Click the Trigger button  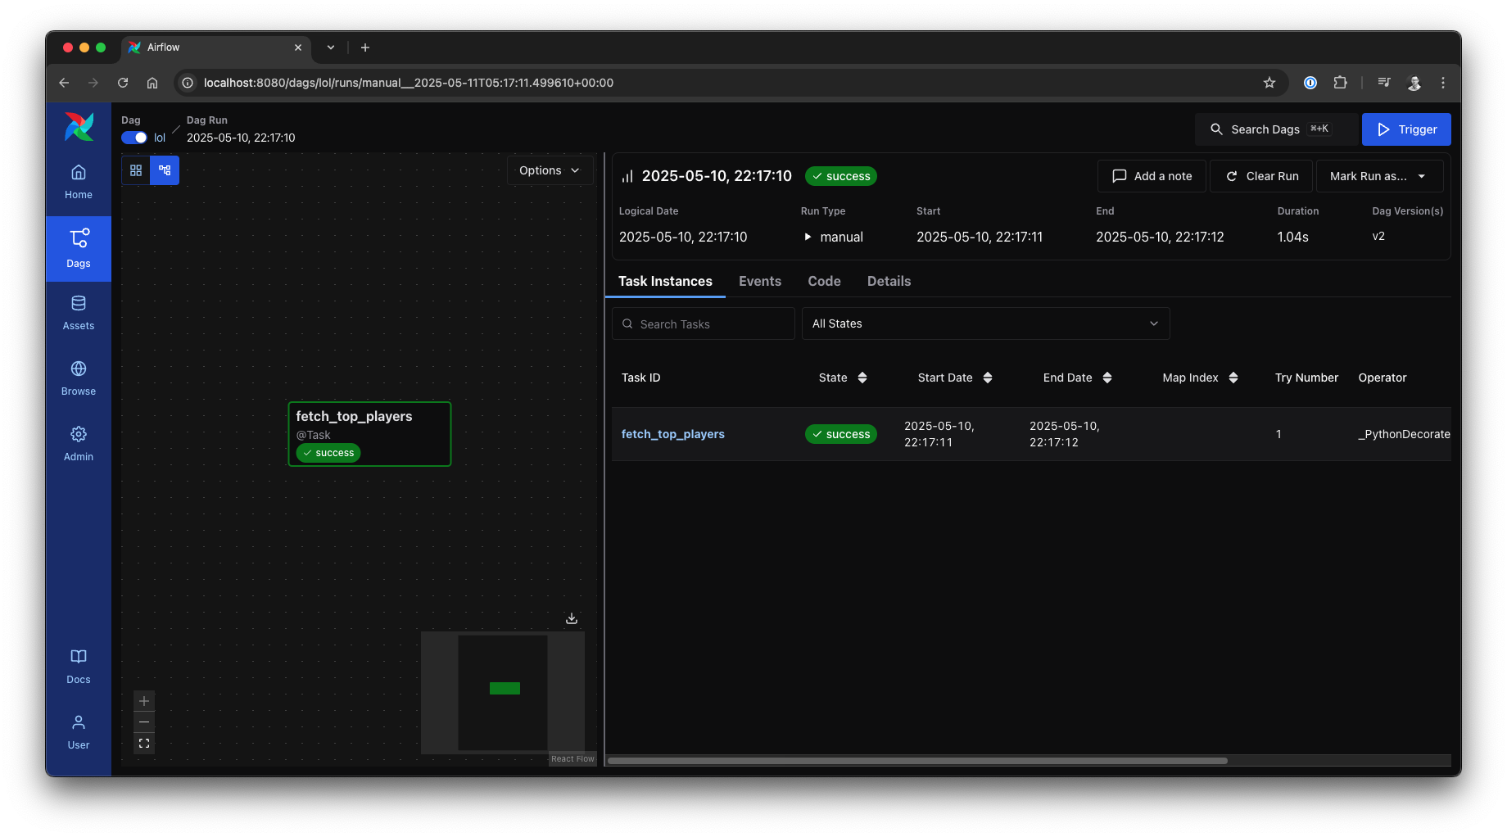[1406, 129]
